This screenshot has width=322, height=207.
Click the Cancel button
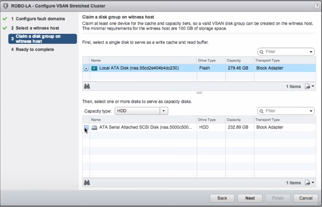(x=306, y=198)
